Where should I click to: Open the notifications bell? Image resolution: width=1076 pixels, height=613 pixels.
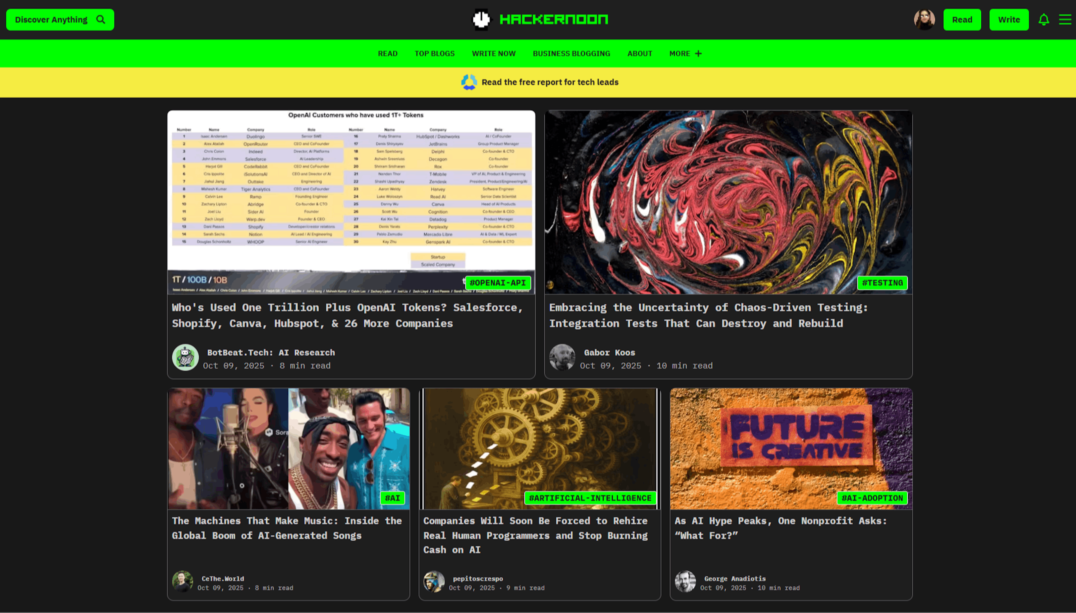[1043, 19]
